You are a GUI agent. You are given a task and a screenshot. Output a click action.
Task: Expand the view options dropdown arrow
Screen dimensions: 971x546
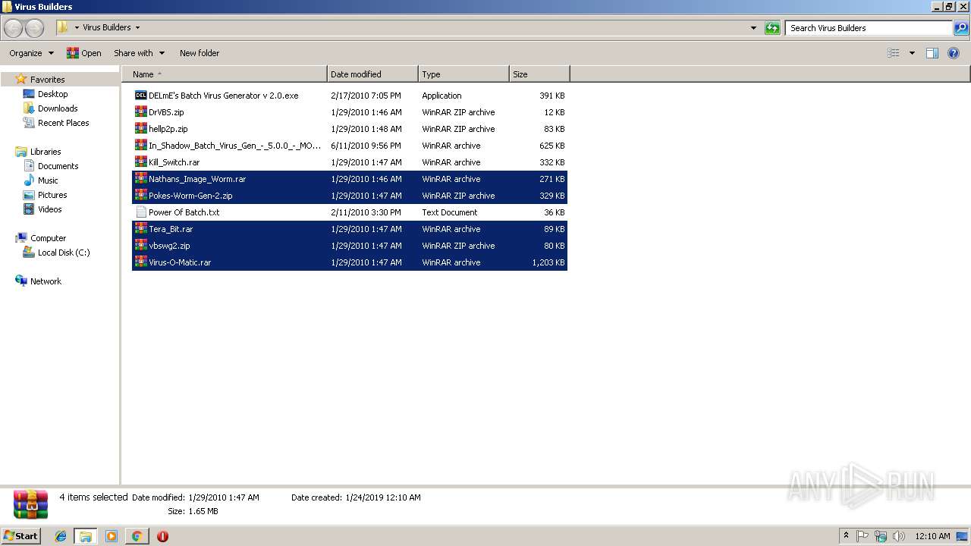click(912, 53)
